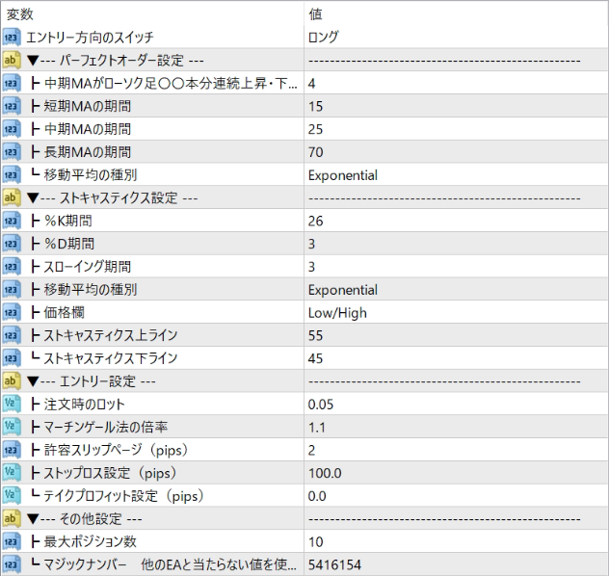The width and height of the screenshot is (609, 576).
Task: Edit the マジックナンバー value 5416154
Action: pyautogui.click(x=456, y=564)
